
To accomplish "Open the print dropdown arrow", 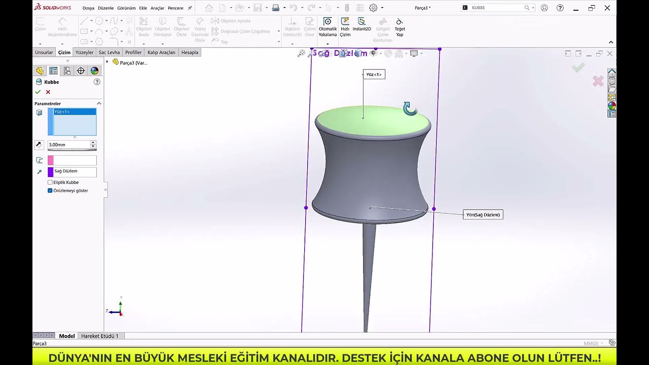I will [284, 8].
